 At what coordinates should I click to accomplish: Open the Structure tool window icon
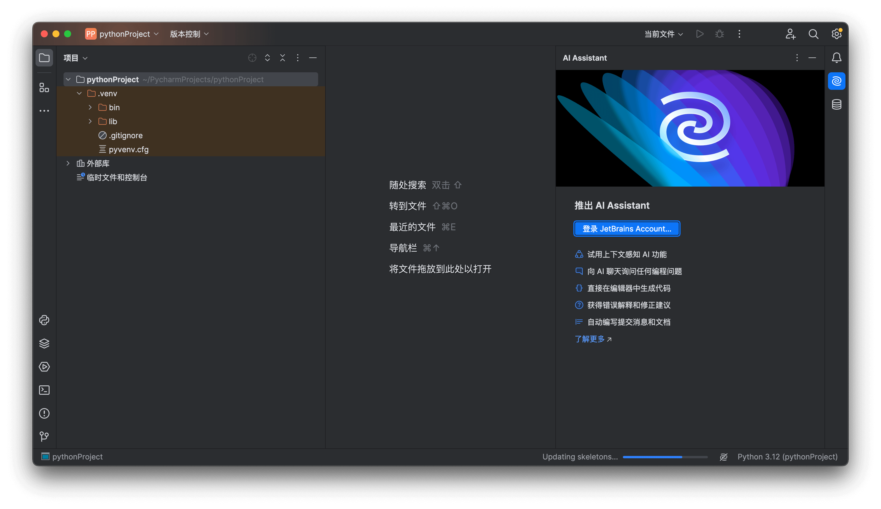pyautogui.click(x=44, y=87)
